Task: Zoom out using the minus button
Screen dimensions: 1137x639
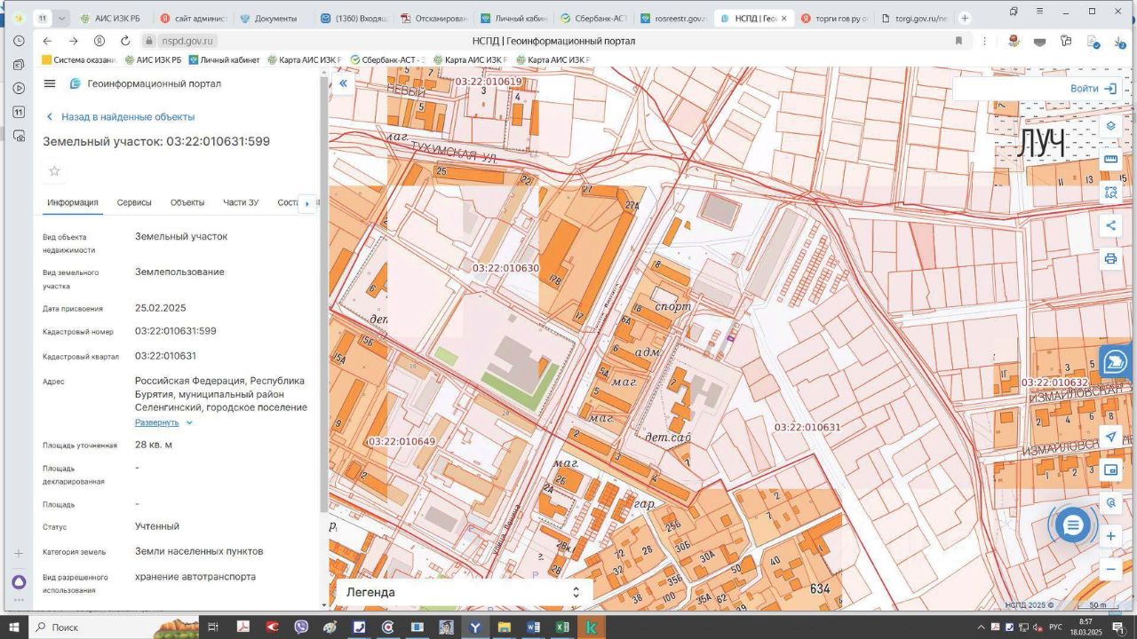Action: (1110, 569)
